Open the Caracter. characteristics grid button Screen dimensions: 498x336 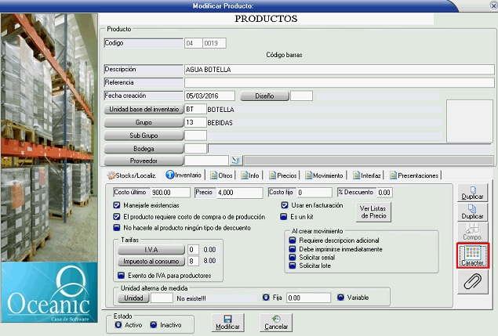click(473, 256)
